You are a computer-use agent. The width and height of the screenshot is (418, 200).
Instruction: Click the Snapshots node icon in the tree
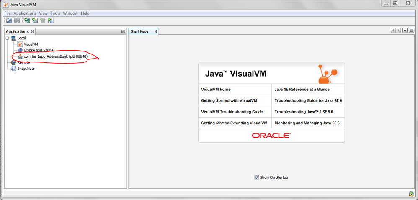pos(13,69)
